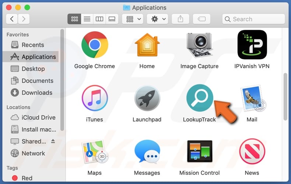Screen dimensions: 291x184
Task: Click the "Launchpad" label text
Action: point(147,120)
